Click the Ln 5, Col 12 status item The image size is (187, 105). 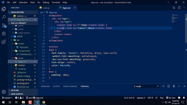129,98
